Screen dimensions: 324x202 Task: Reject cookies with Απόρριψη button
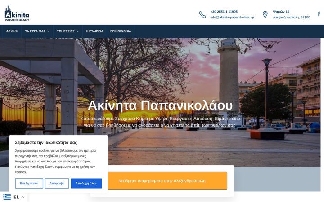coord(57,183)
